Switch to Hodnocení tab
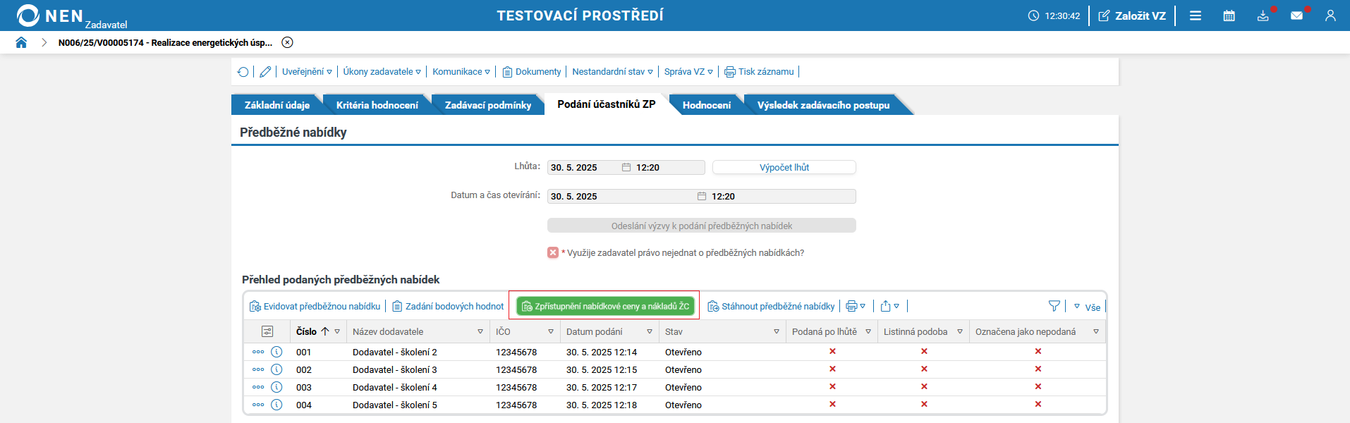Screen dimensions: 1350x423 point(706,105)
